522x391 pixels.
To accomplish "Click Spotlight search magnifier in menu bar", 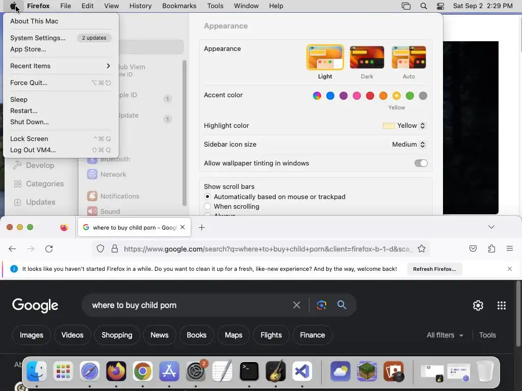I will pos(424,6).
